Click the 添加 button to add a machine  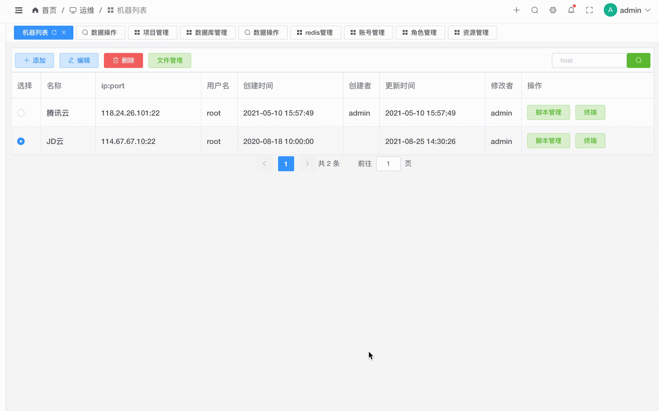point(34,60)
